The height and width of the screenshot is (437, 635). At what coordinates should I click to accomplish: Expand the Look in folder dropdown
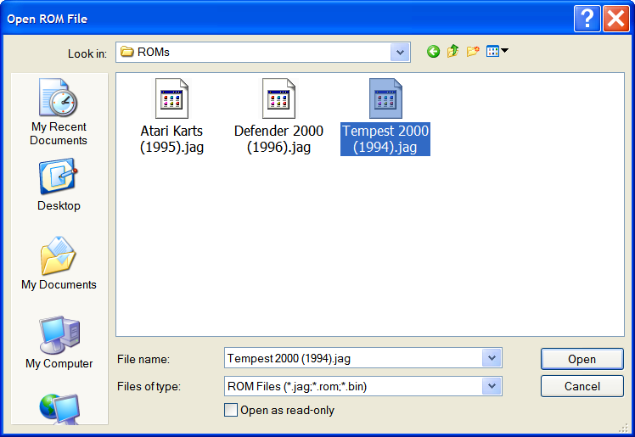pos(401,52)
